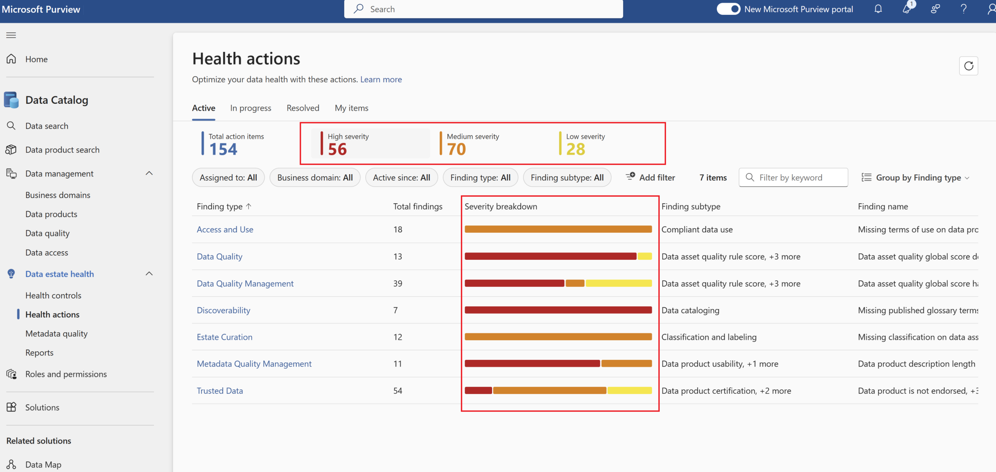Open the Assigned to: All filter
The width and height of the screenshot is (996, 472).
(x=228, y=177)
